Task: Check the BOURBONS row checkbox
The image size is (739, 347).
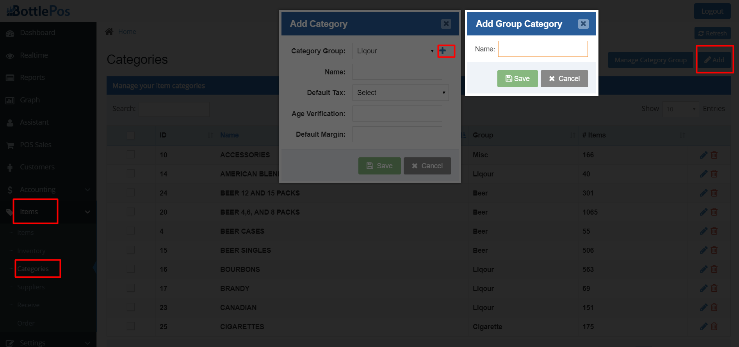Action: (x=131, y=269)
